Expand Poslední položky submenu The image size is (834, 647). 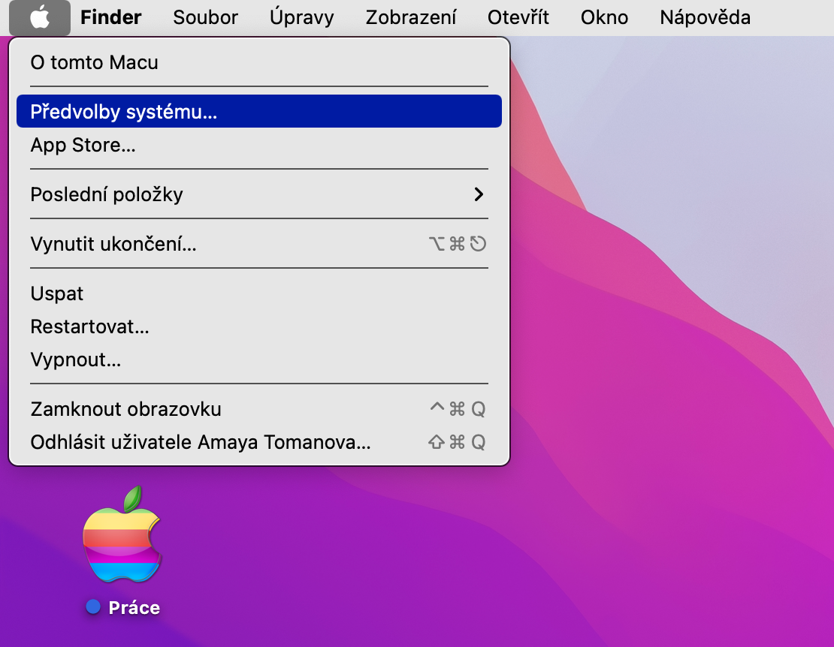(259, 194)
